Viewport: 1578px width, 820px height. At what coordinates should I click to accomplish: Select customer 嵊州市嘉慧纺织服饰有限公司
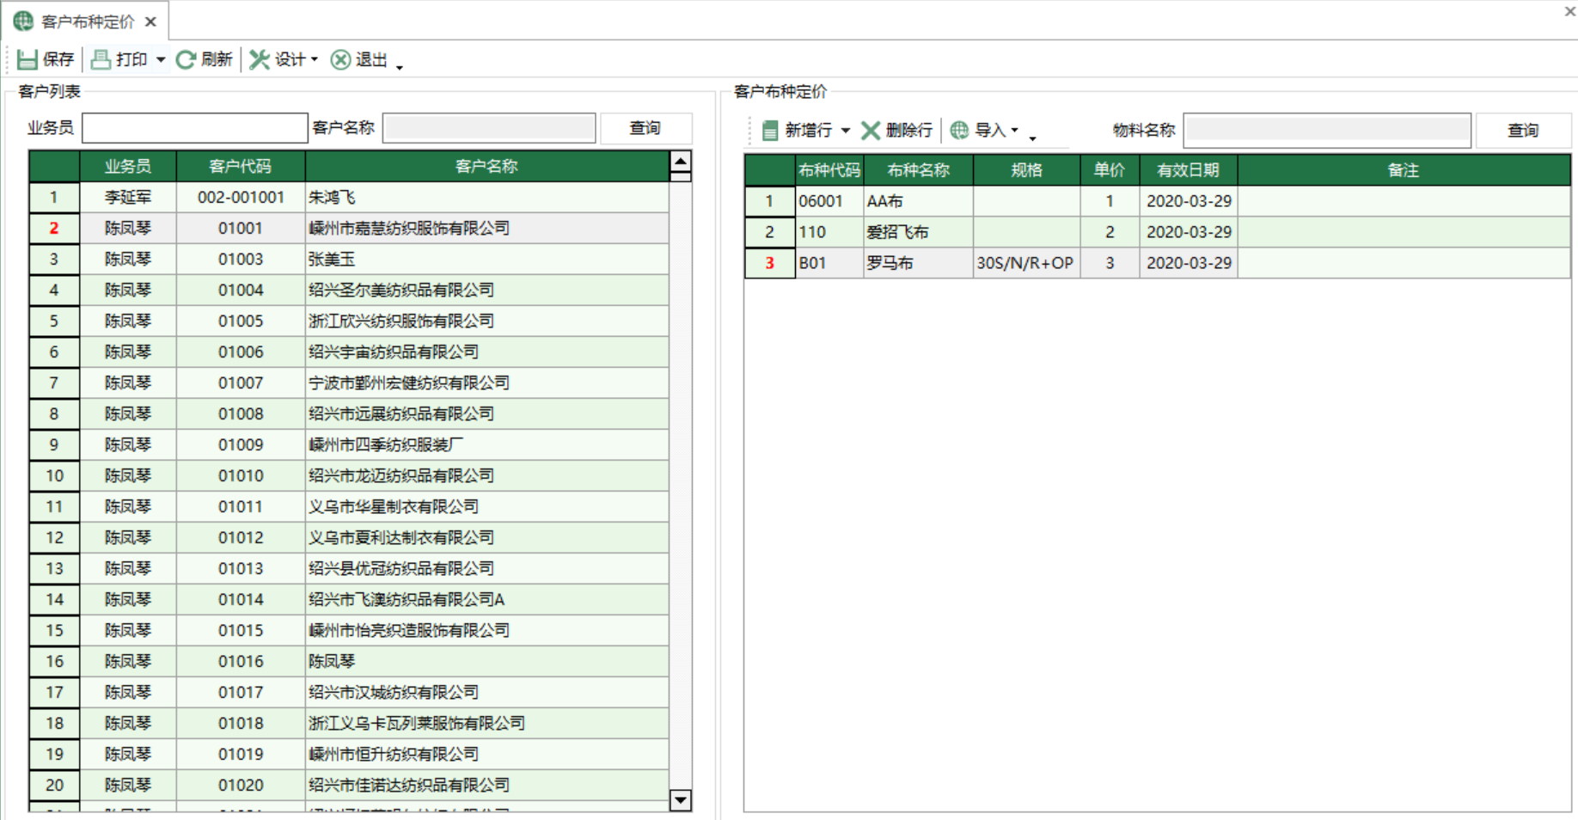(486, 229)
